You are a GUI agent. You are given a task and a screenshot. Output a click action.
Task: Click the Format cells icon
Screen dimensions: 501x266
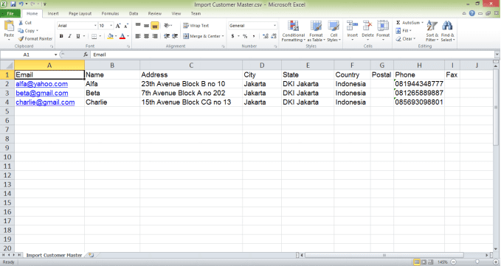coord(383,26)
